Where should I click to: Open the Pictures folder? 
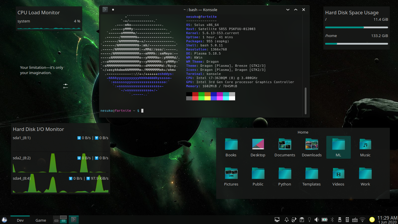[231, 177]
